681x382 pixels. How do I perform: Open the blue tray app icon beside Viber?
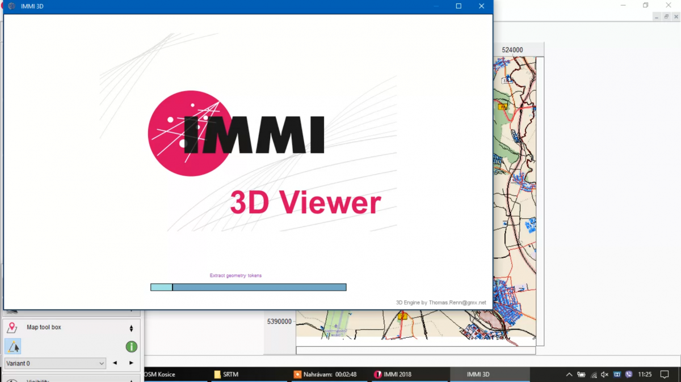617,375
